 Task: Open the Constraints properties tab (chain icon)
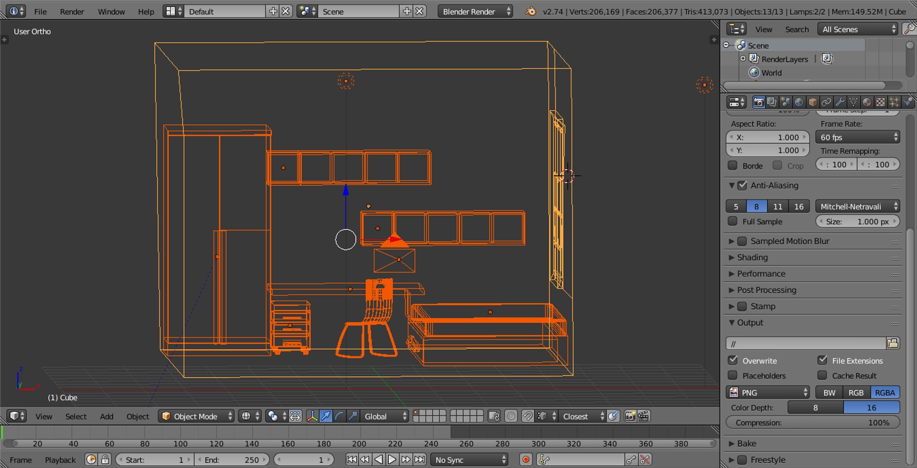(x=826, y=102)
